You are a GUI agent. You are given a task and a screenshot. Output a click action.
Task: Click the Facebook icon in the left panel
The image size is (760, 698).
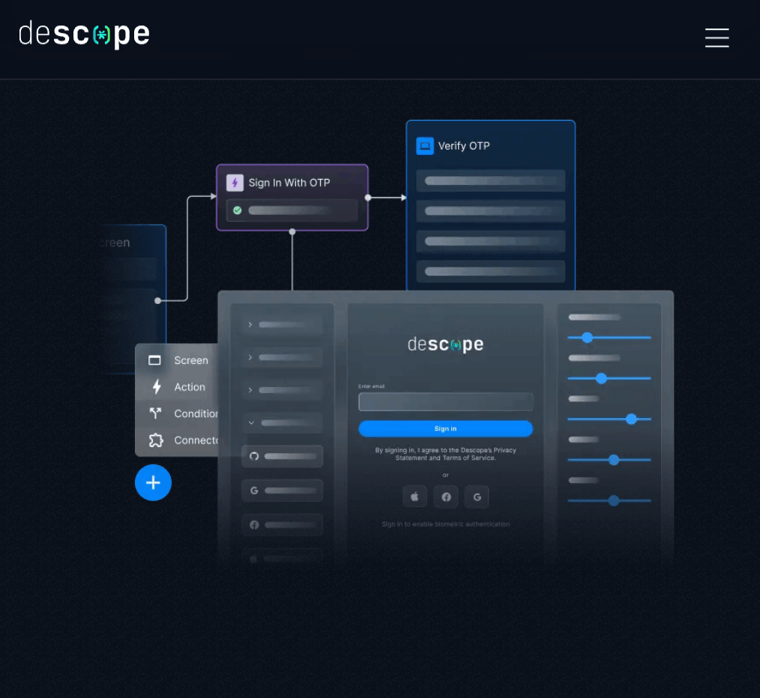[254, 525]
